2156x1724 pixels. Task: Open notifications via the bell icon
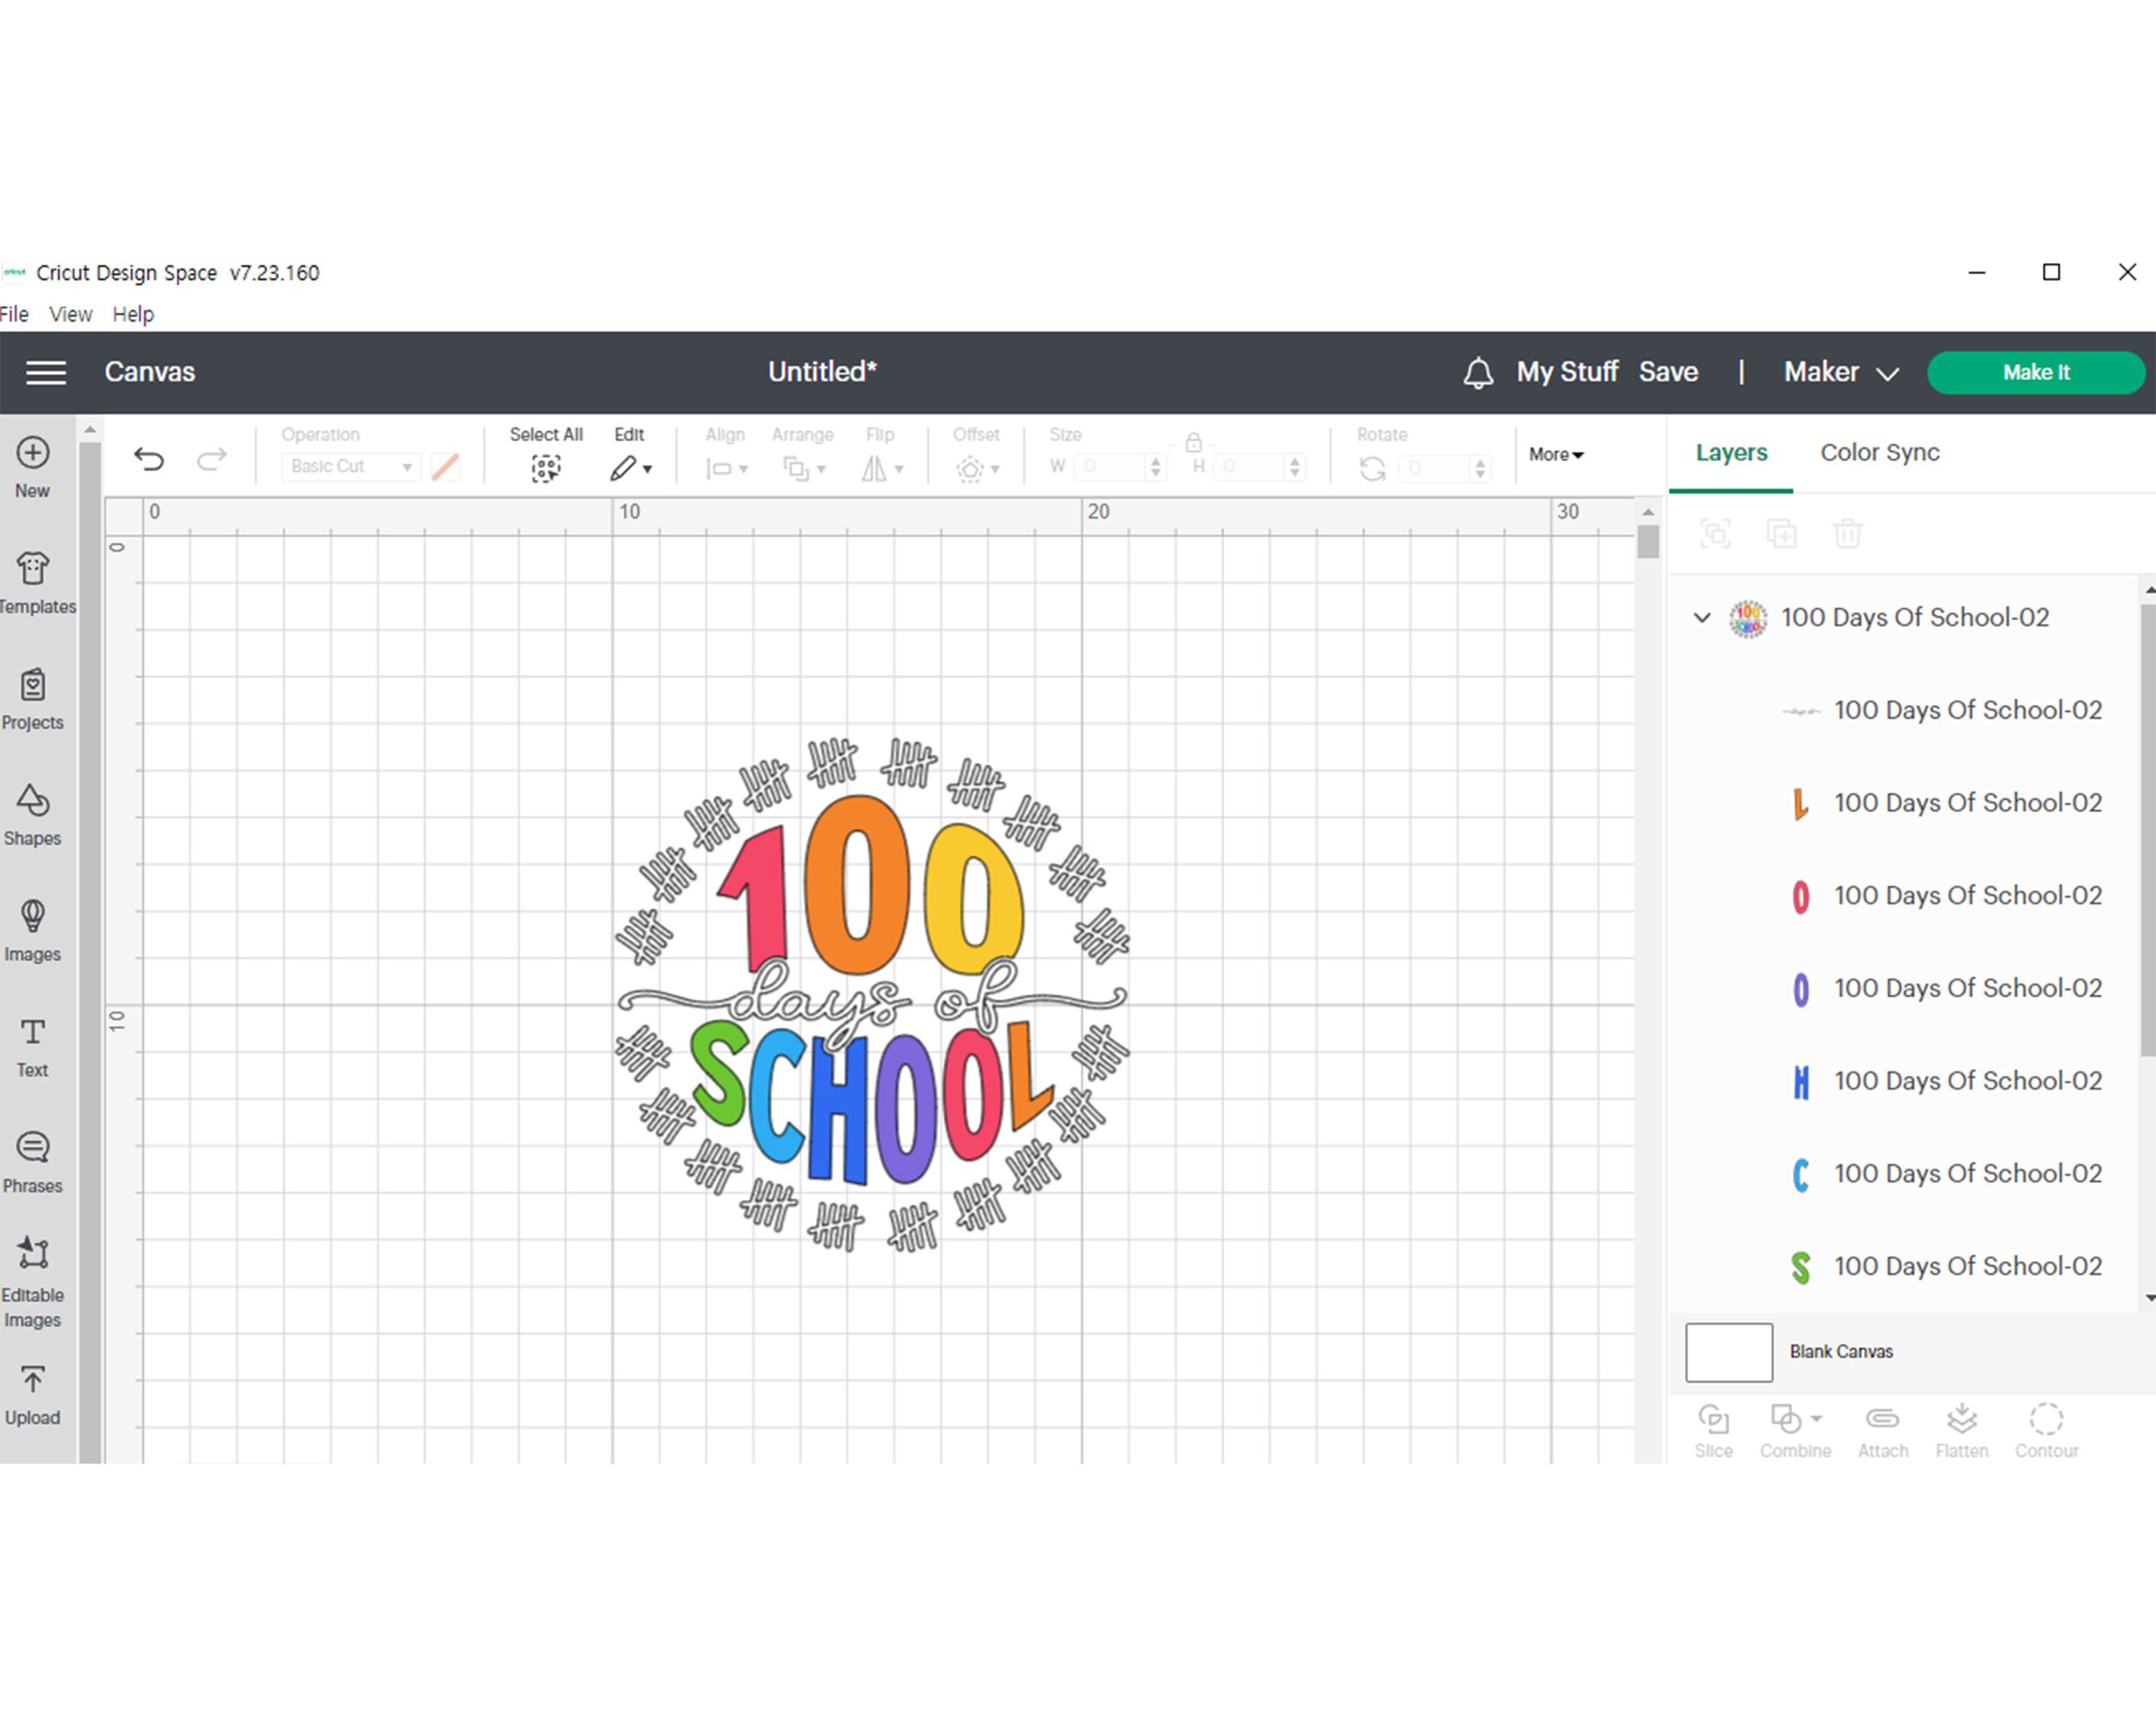(1478, 371)
